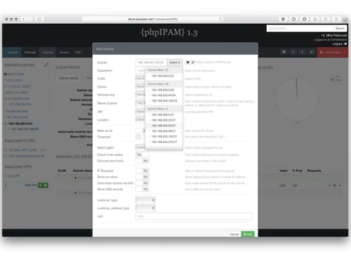Toggle the IP Requests switch

(143, 170)
